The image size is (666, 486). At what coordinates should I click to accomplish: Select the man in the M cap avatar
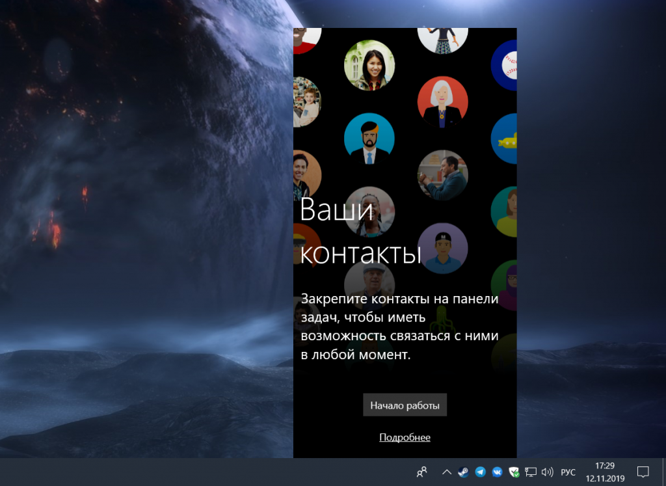click(442, 248)
